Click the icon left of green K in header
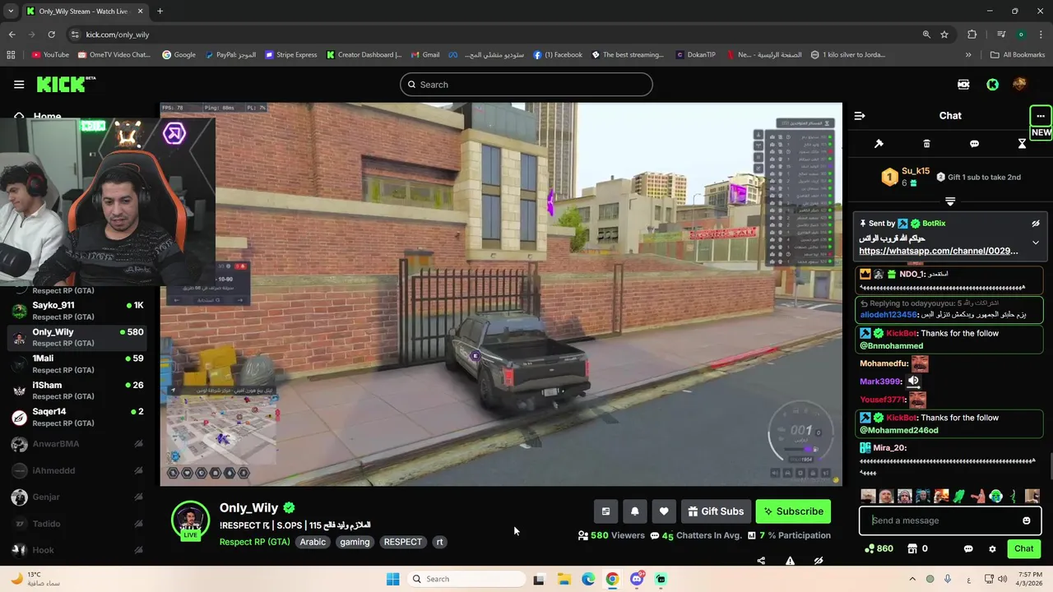Screen dimensions: 1053x592 point(963,84)
